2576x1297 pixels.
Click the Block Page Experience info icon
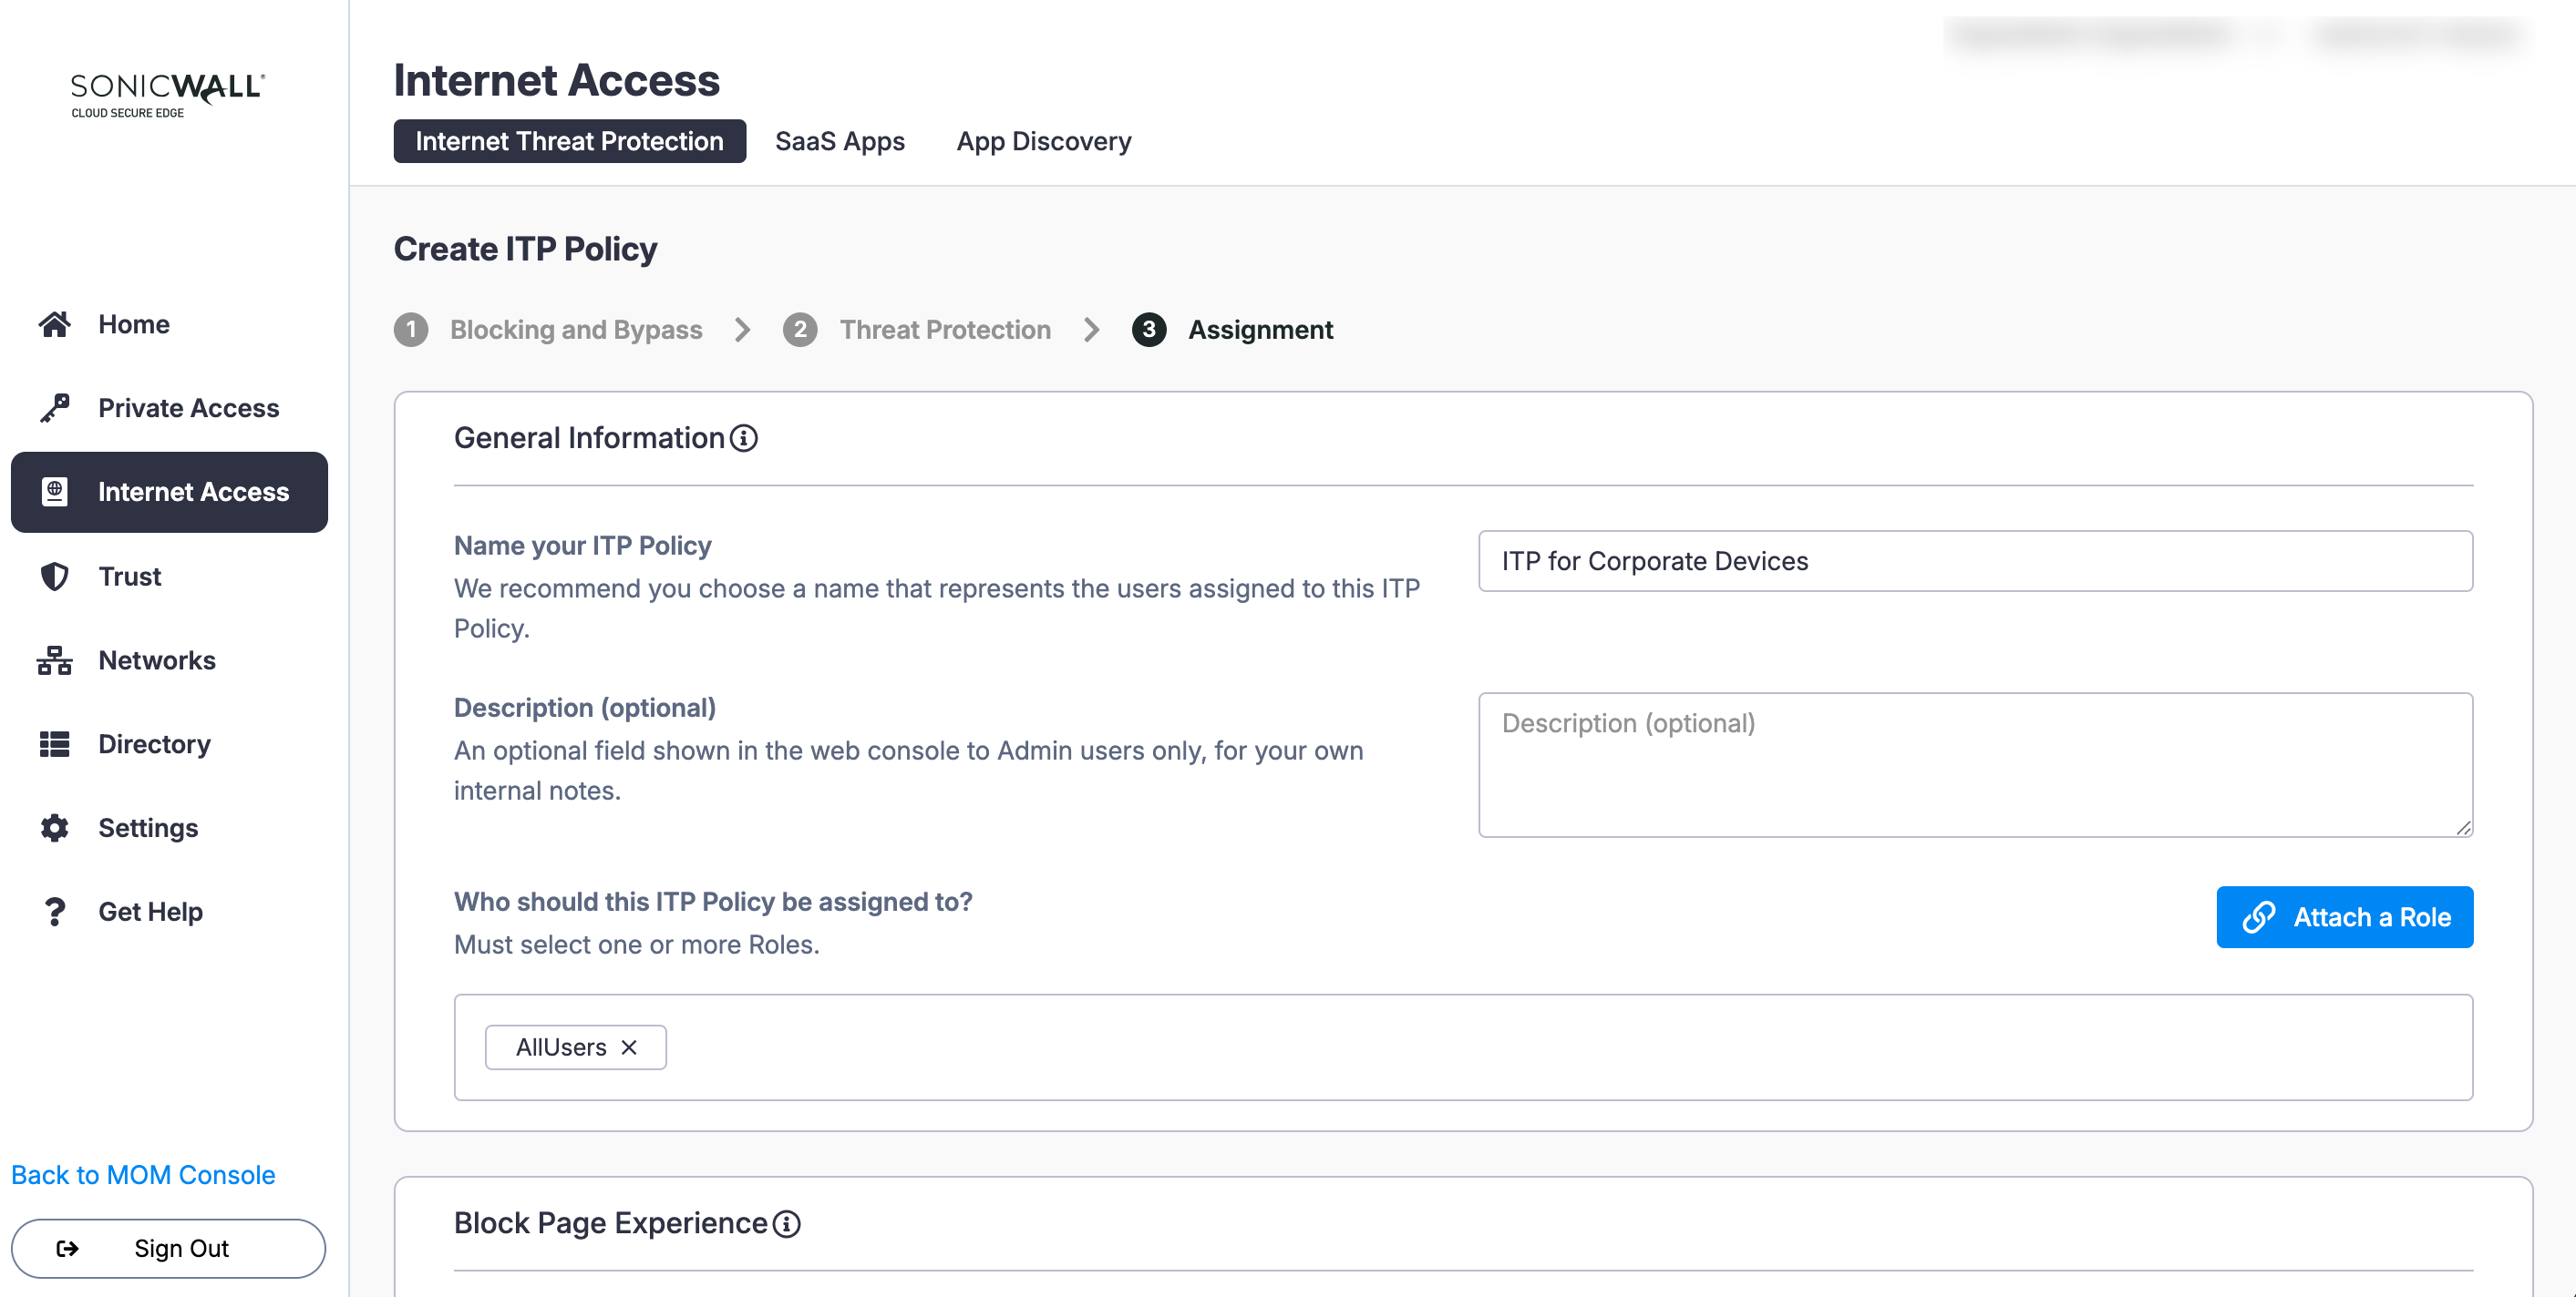(x=787, y=1224)
